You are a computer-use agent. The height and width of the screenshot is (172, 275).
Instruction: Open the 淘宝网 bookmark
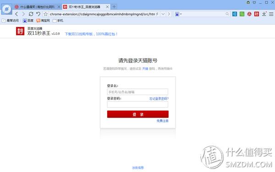pos(43,21)
